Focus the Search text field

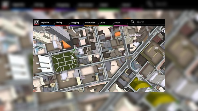pos(148,22)
